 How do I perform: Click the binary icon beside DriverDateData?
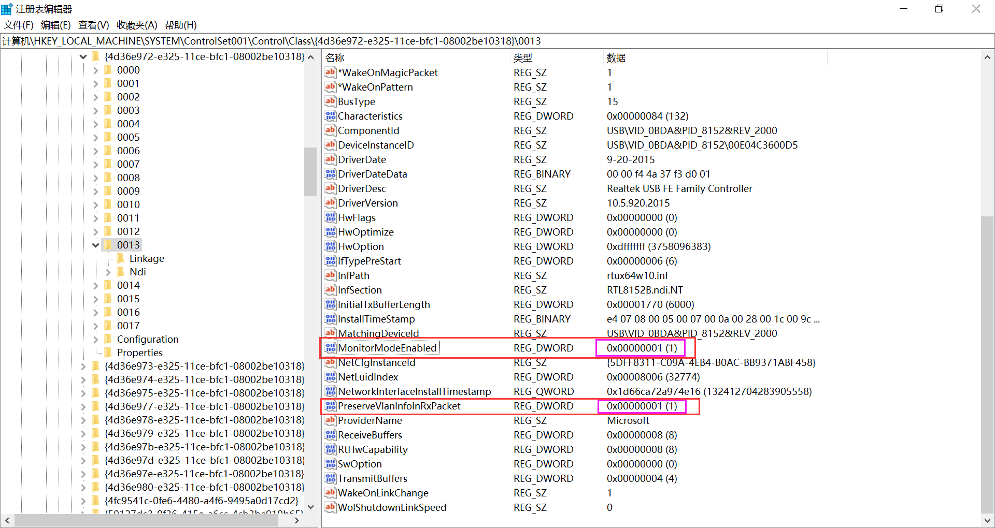pos(331,174)
